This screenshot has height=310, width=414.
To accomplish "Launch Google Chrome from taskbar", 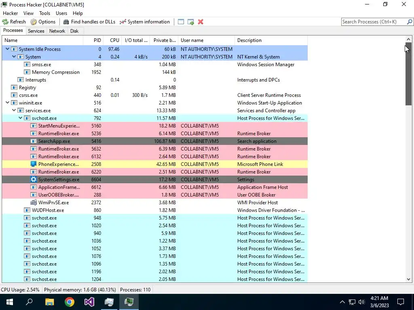I will (x=70, y=302).
